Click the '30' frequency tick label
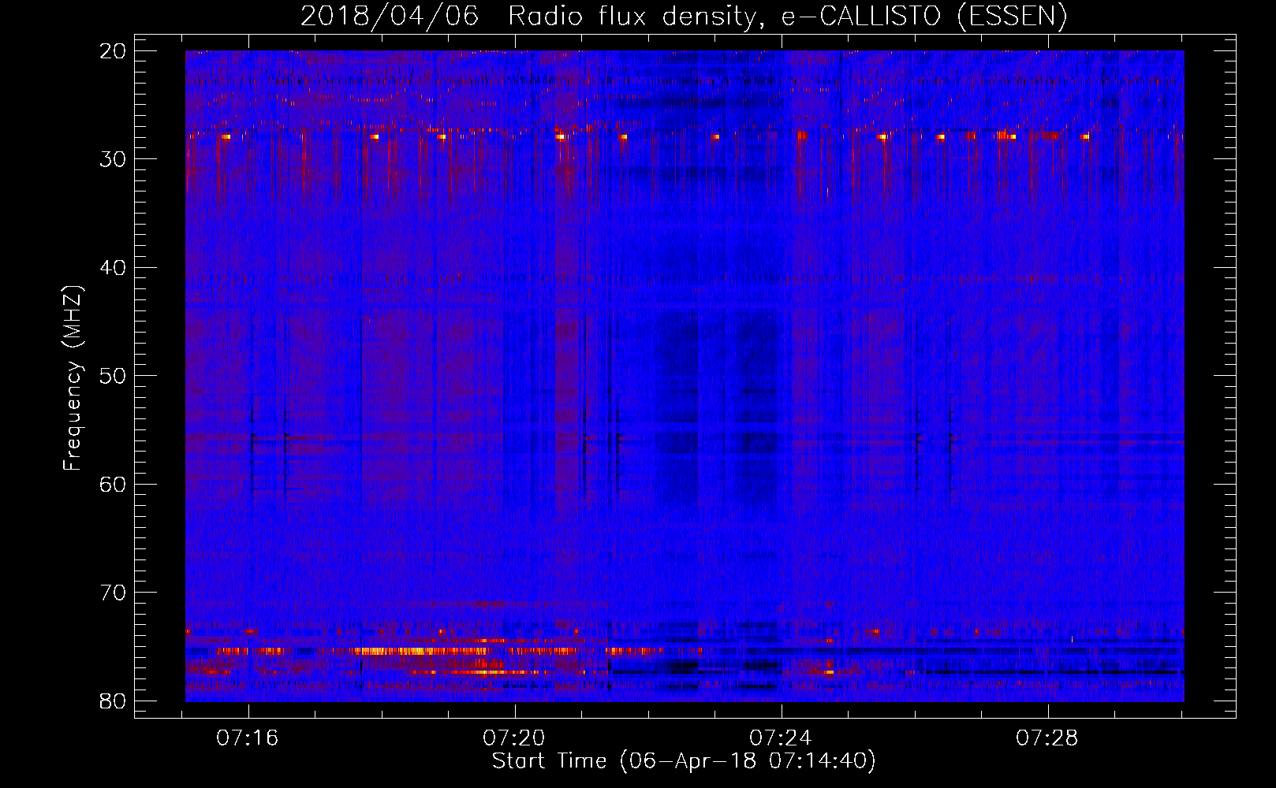 [114, 159]
